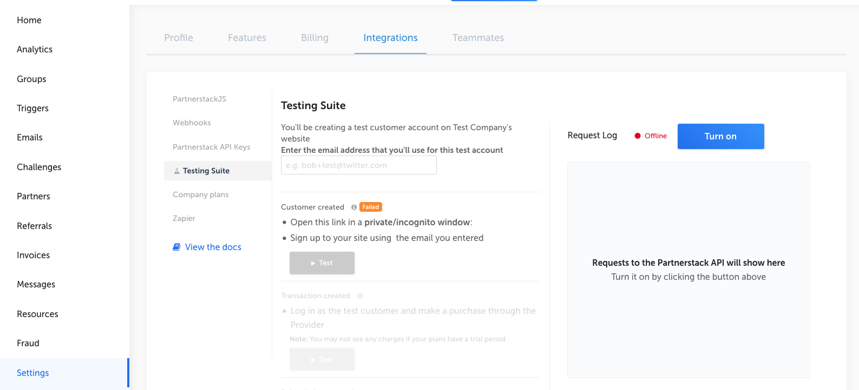The width and height of the screenshot is (859, 390).
Task: Open the Invoices page
Action: (x=34, y=255)
